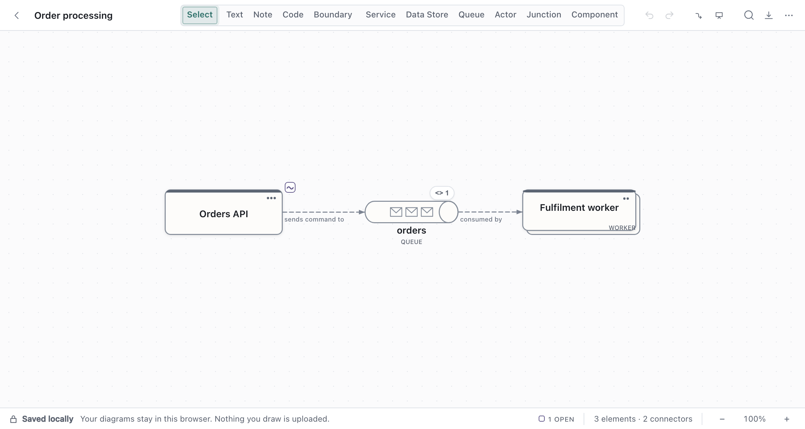Pick the Data Store element tool
Image resolution: width=805 pixels, height=429 pixels.
427,15
